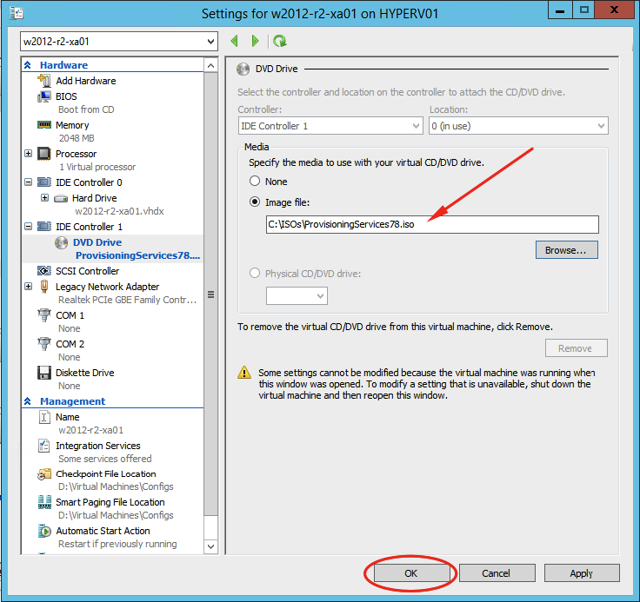The image size is (640, 602).
Task: Select the SCSI Controller item
Action: [x=87, y=271]
